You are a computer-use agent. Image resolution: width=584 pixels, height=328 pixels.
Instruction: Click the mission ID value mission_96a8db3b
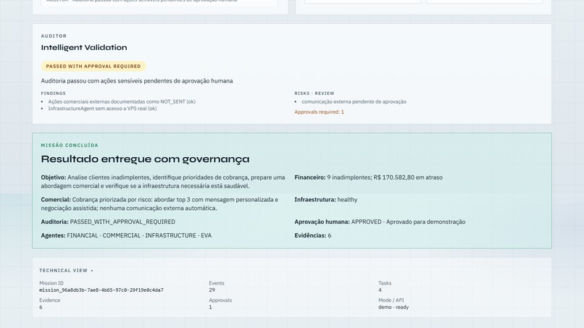pos(101,290)
